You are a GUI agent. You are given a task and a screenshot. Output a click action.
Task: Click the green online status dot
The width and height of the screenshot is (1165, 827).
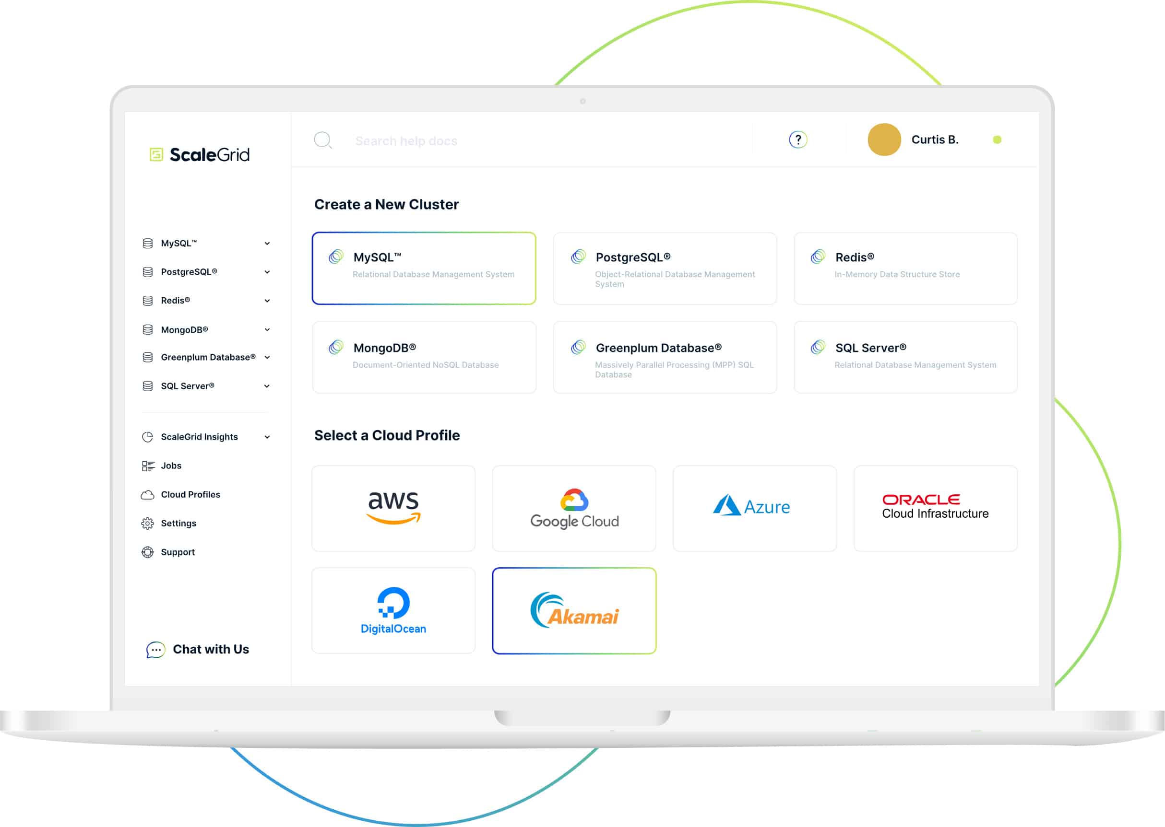[x=998, y=140]
